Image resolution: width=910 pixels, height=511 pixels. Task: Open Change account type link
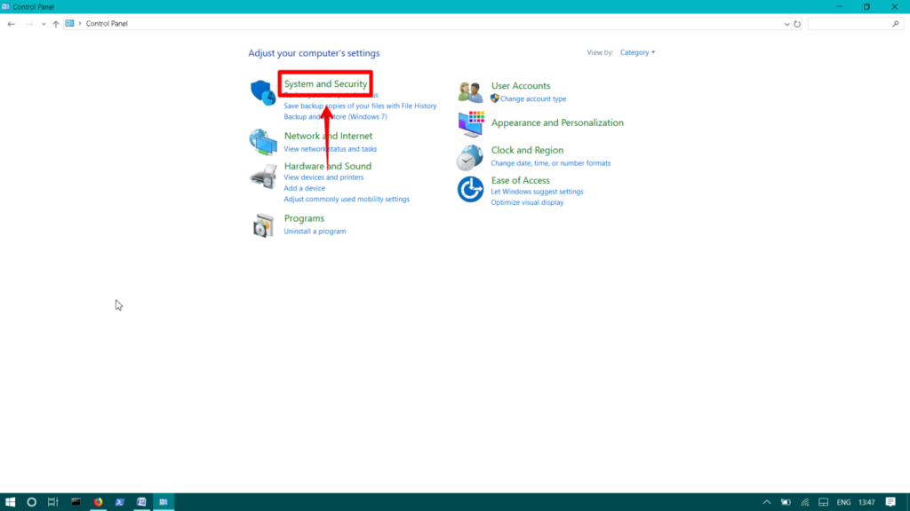click(x=533, y=99)
